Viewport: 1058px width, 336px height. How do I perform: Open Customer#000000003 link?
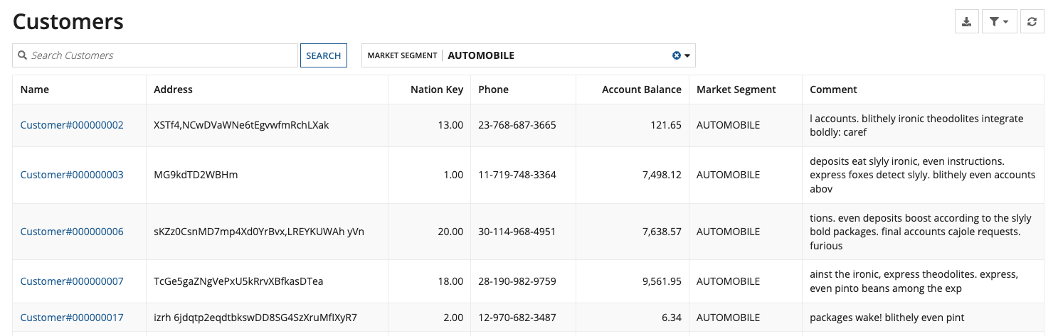click(x=72, y=175)
